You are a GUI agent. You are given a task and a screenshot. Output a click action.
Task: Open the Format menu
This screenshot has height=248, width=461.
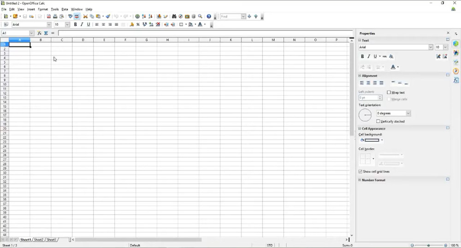tap(43, 9)
